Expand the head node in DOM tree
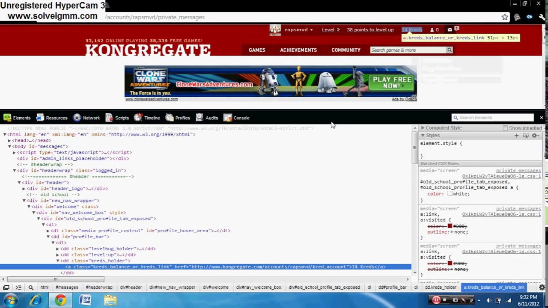The image size is (548, 308). 9,140
